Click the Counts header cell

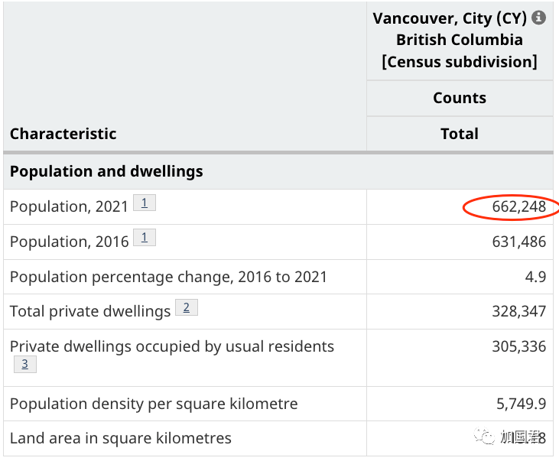[x=460, y=98]
